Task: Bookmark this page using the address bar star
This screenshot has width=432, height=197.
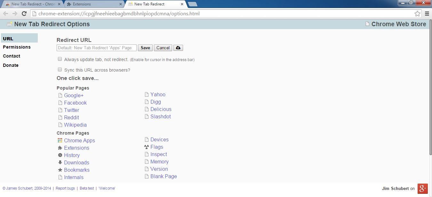Action: pyautogui.click(x=417, y=14)
